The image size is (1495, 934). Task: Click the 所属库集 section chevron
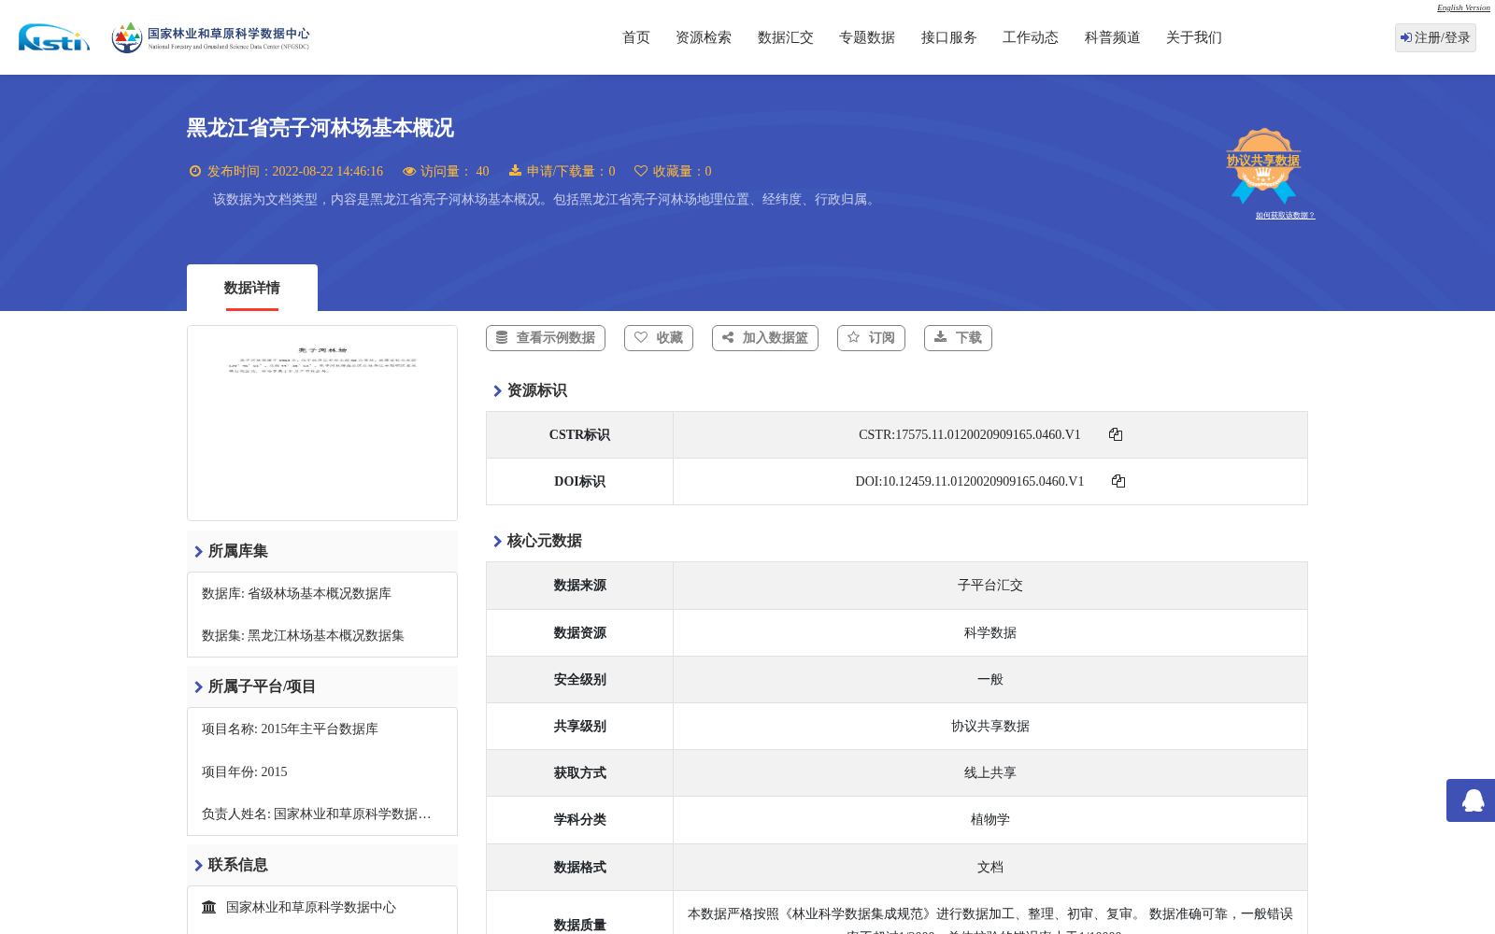coord(198,551)
